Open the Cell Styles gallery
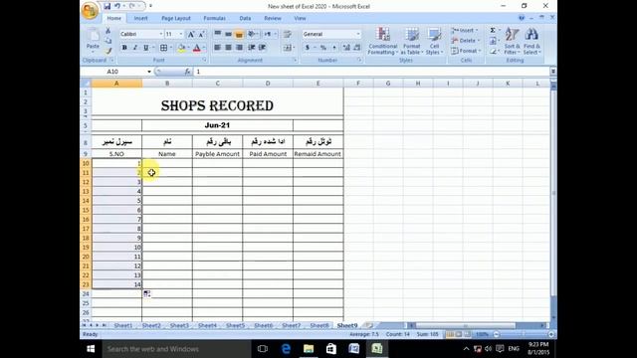The image size is (637, 358). point(434,41)
